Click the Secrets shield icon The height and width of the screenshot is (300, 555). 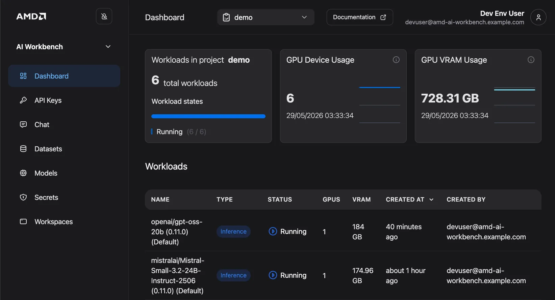click(x=23, y=197)
